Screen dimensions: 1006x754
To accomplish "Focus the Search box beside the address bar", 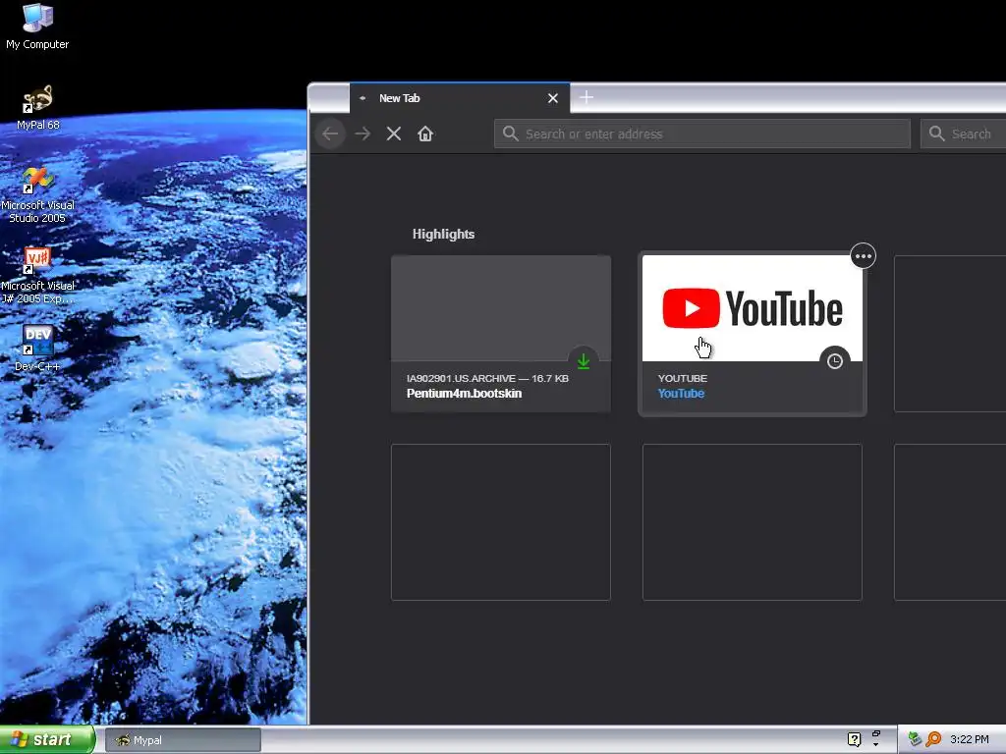I will (963, 134).
